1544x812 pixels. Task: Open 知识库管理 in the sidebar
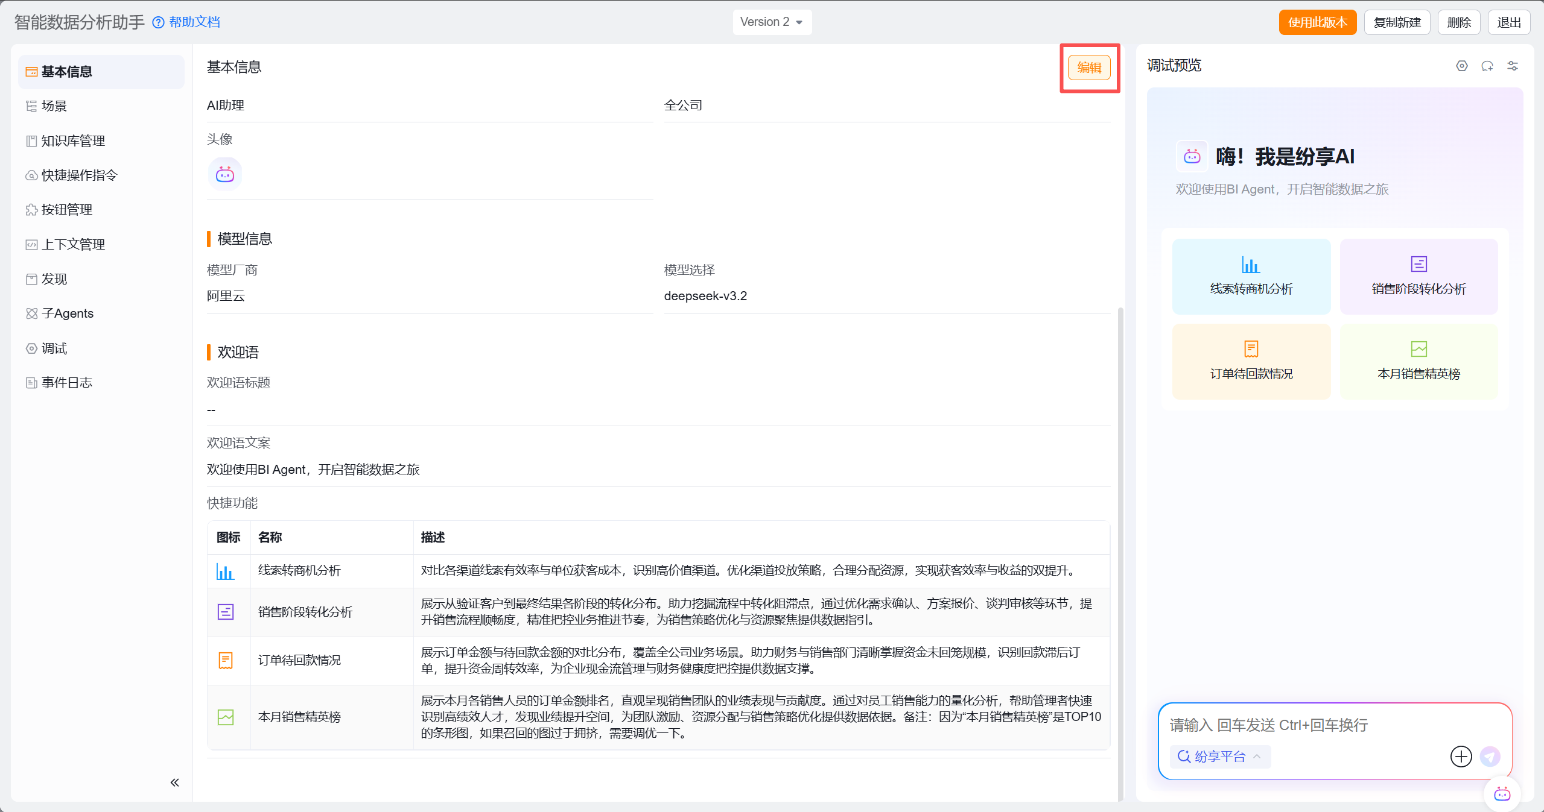(x=73, y=140)
